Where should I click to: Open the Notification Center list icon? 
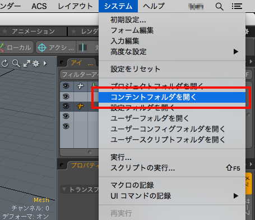pyautogui.click(x=237, y=6)
